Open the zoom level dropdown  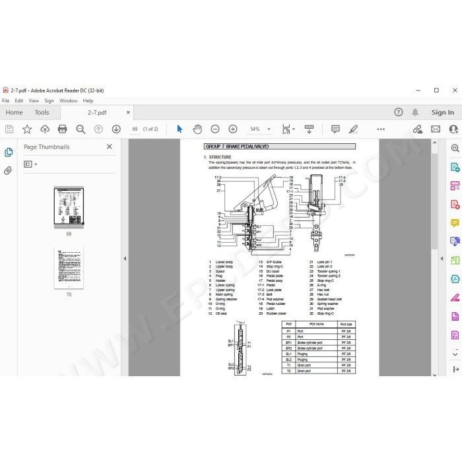click(269, 129)
